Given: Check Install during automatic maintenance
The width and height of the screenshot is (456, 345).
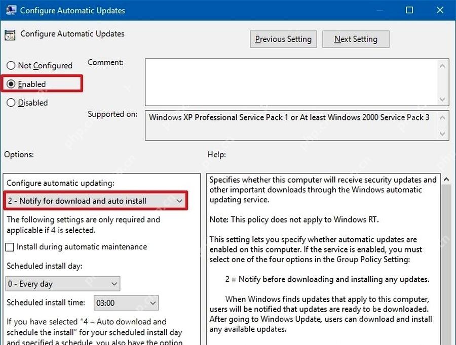Looking at the screenshot, I should click(x=10, y=247).
